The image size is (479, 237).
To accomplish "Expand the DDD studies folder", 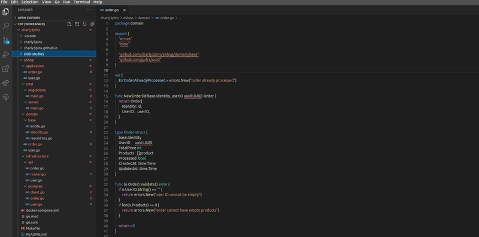I will point(54,54).
